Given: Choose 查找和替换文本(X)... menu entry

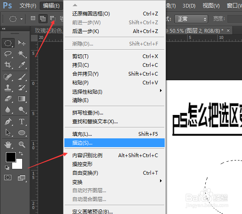Looking at the screenshot, I should tap(115, 122).
